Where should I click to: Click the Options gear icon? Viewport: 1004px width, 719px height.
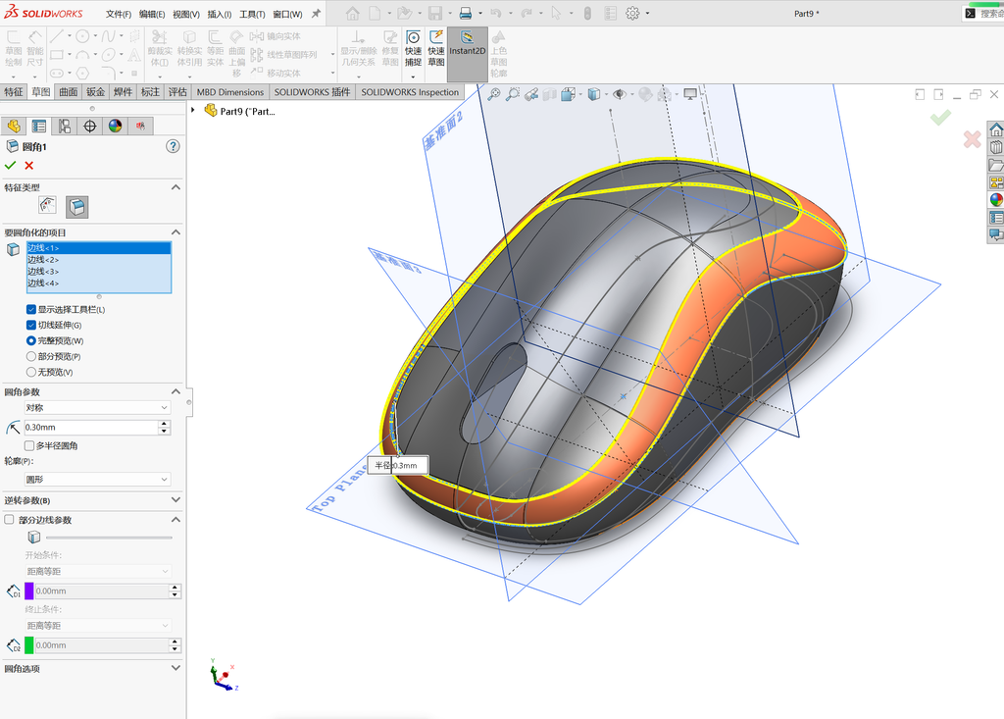[632, 13]
